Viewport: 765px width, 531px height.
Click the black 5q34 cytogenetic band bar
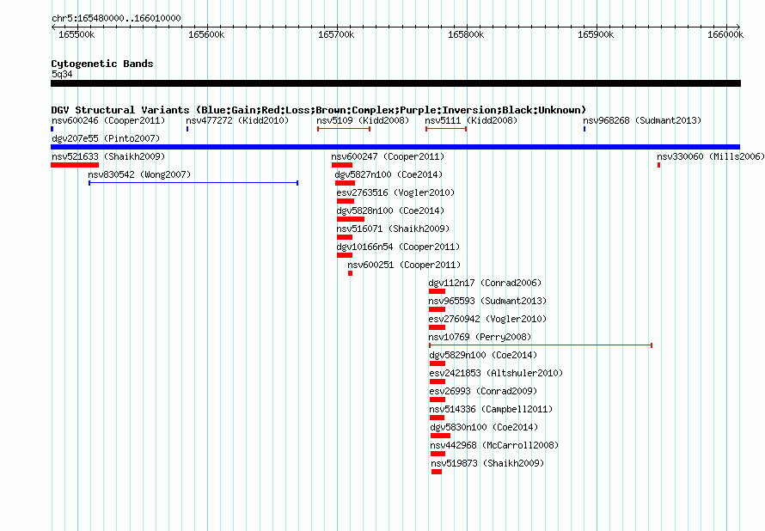coord(395,83)
